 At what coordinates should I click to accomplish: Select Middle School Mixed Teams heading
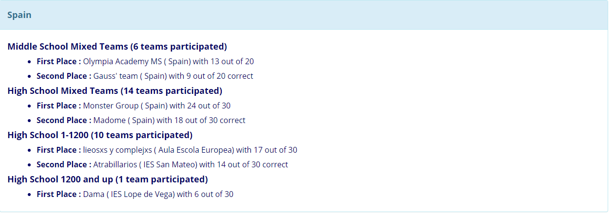tap(117, 47)
